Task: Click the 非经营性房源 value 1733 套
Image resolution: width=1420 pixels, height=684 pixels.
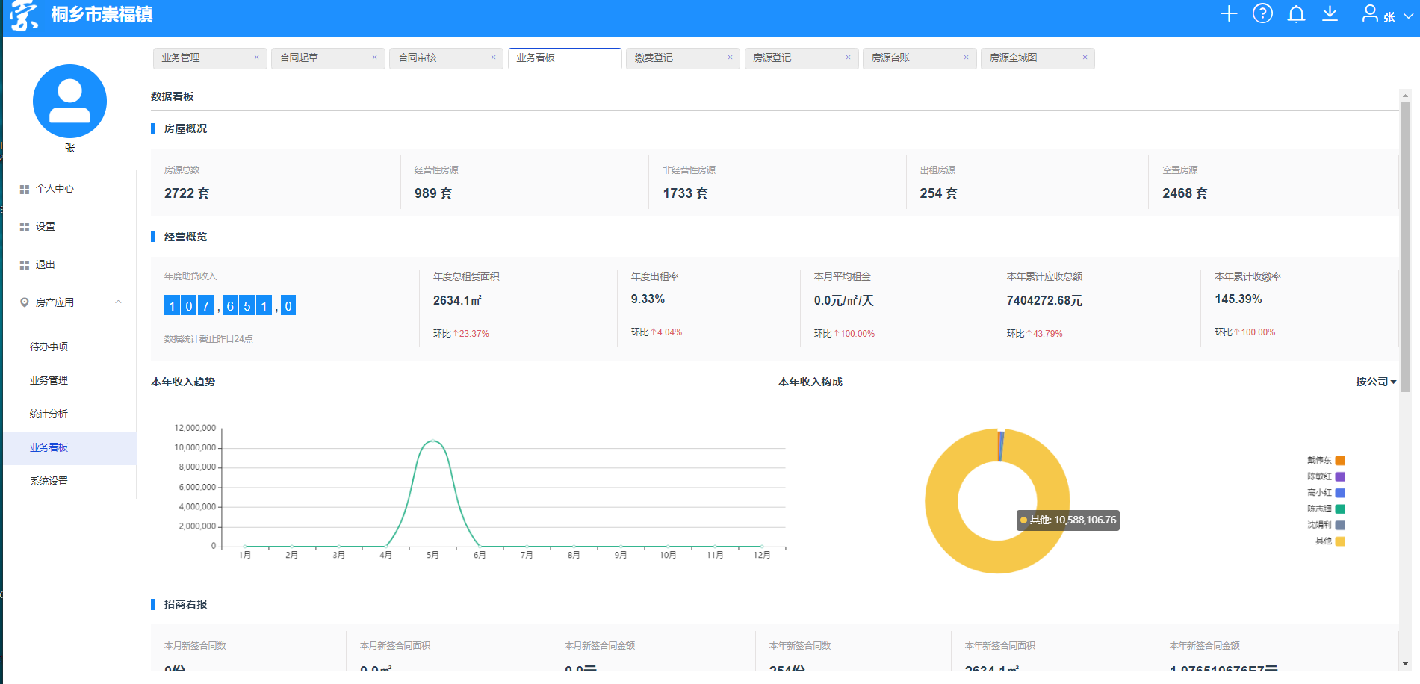Action: (x=685, y=193)
